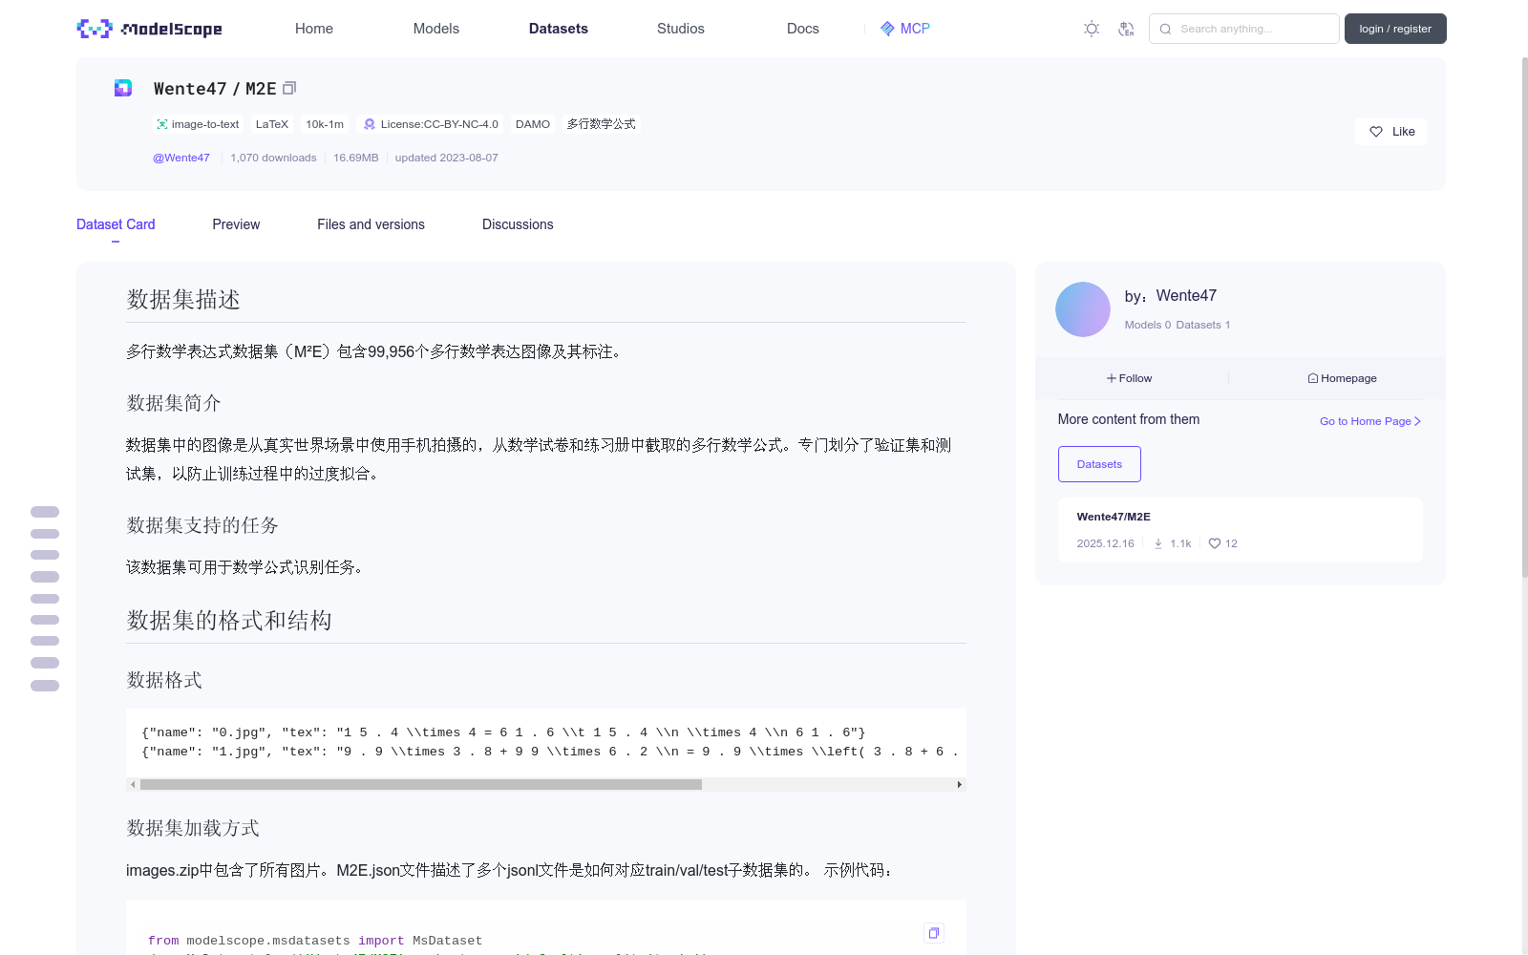Screen dimensions: 1528x955
Task: Click Models 0 Datasets 1 text
Action: (x=1178, y=325)
